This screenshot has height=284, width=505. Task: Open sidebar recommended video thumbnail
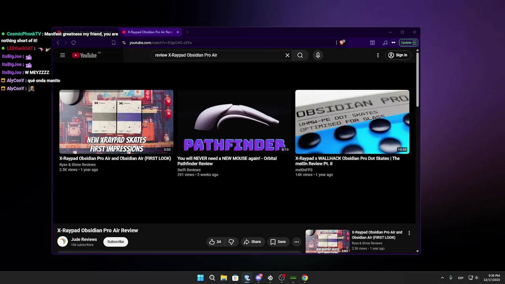coord(327,241)
